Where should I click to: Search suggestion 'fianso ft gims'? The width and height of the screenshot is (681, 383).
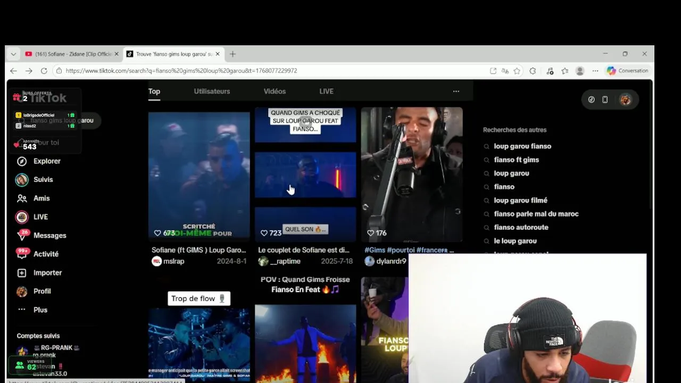tap(516, 160)
